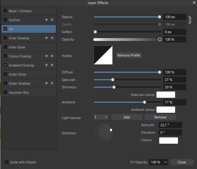
Task: Click the Specular slider handle
Action: click(113, 80)
